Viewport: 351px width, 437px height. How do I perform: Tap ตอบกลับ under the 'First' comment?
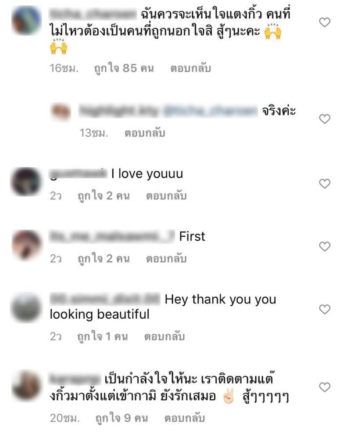pos(166,259)
